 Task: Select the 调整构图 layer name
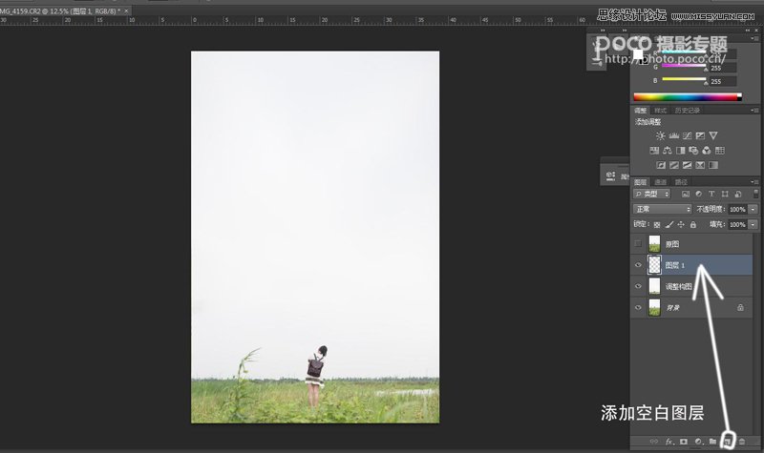coord(679,287)
